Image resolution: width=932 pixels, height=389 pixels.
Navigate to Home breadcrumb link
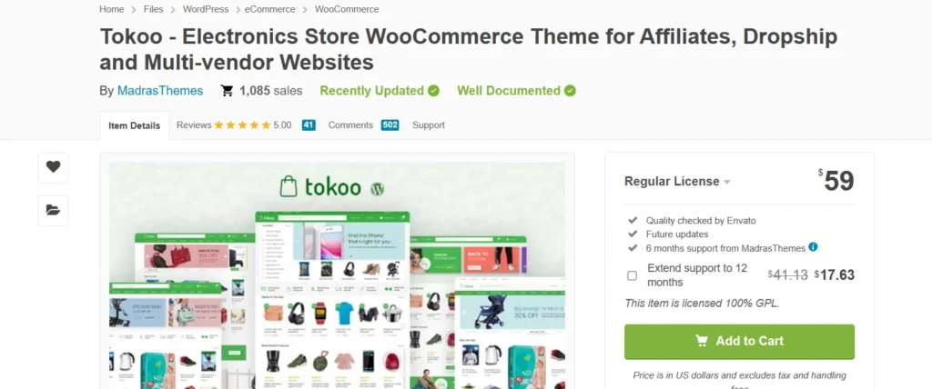[112, 9]
